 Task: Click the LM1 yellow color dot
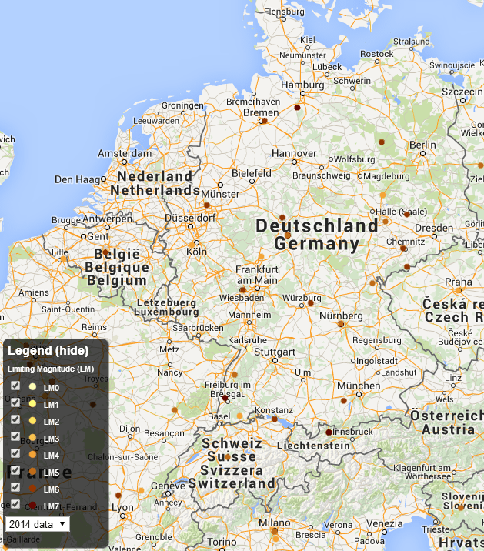pyautogui.click(x=33, y=403)
